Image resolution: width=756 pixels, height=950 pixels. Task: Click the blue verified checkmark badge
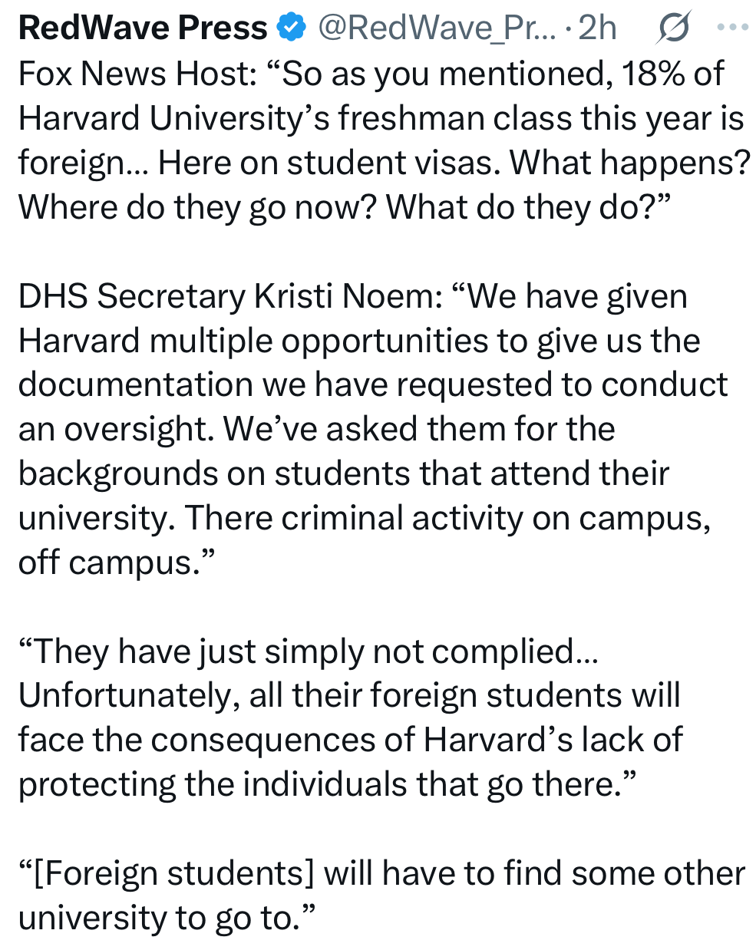[x=291, y=28]
